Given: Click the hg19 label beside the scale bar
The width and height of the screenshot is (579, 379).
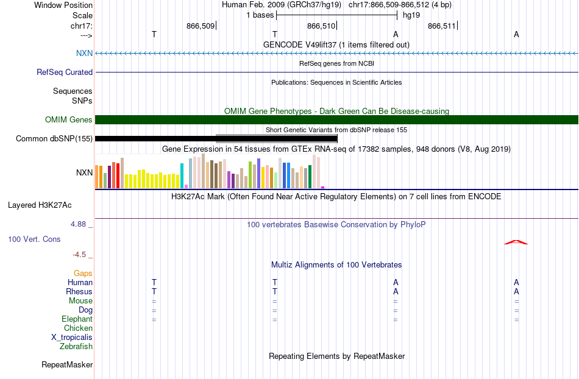Looking at the screenshot, I should coord(411,15).
